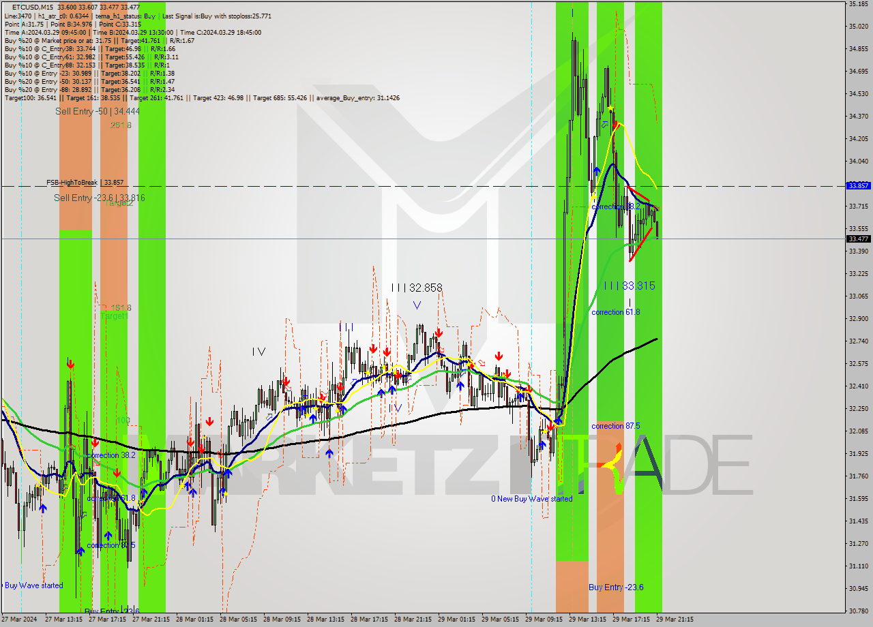Click the 27 Mar 13:15 time label
Image resolution: width=873 pixels, height=627 pixels.
pos(63,620)
